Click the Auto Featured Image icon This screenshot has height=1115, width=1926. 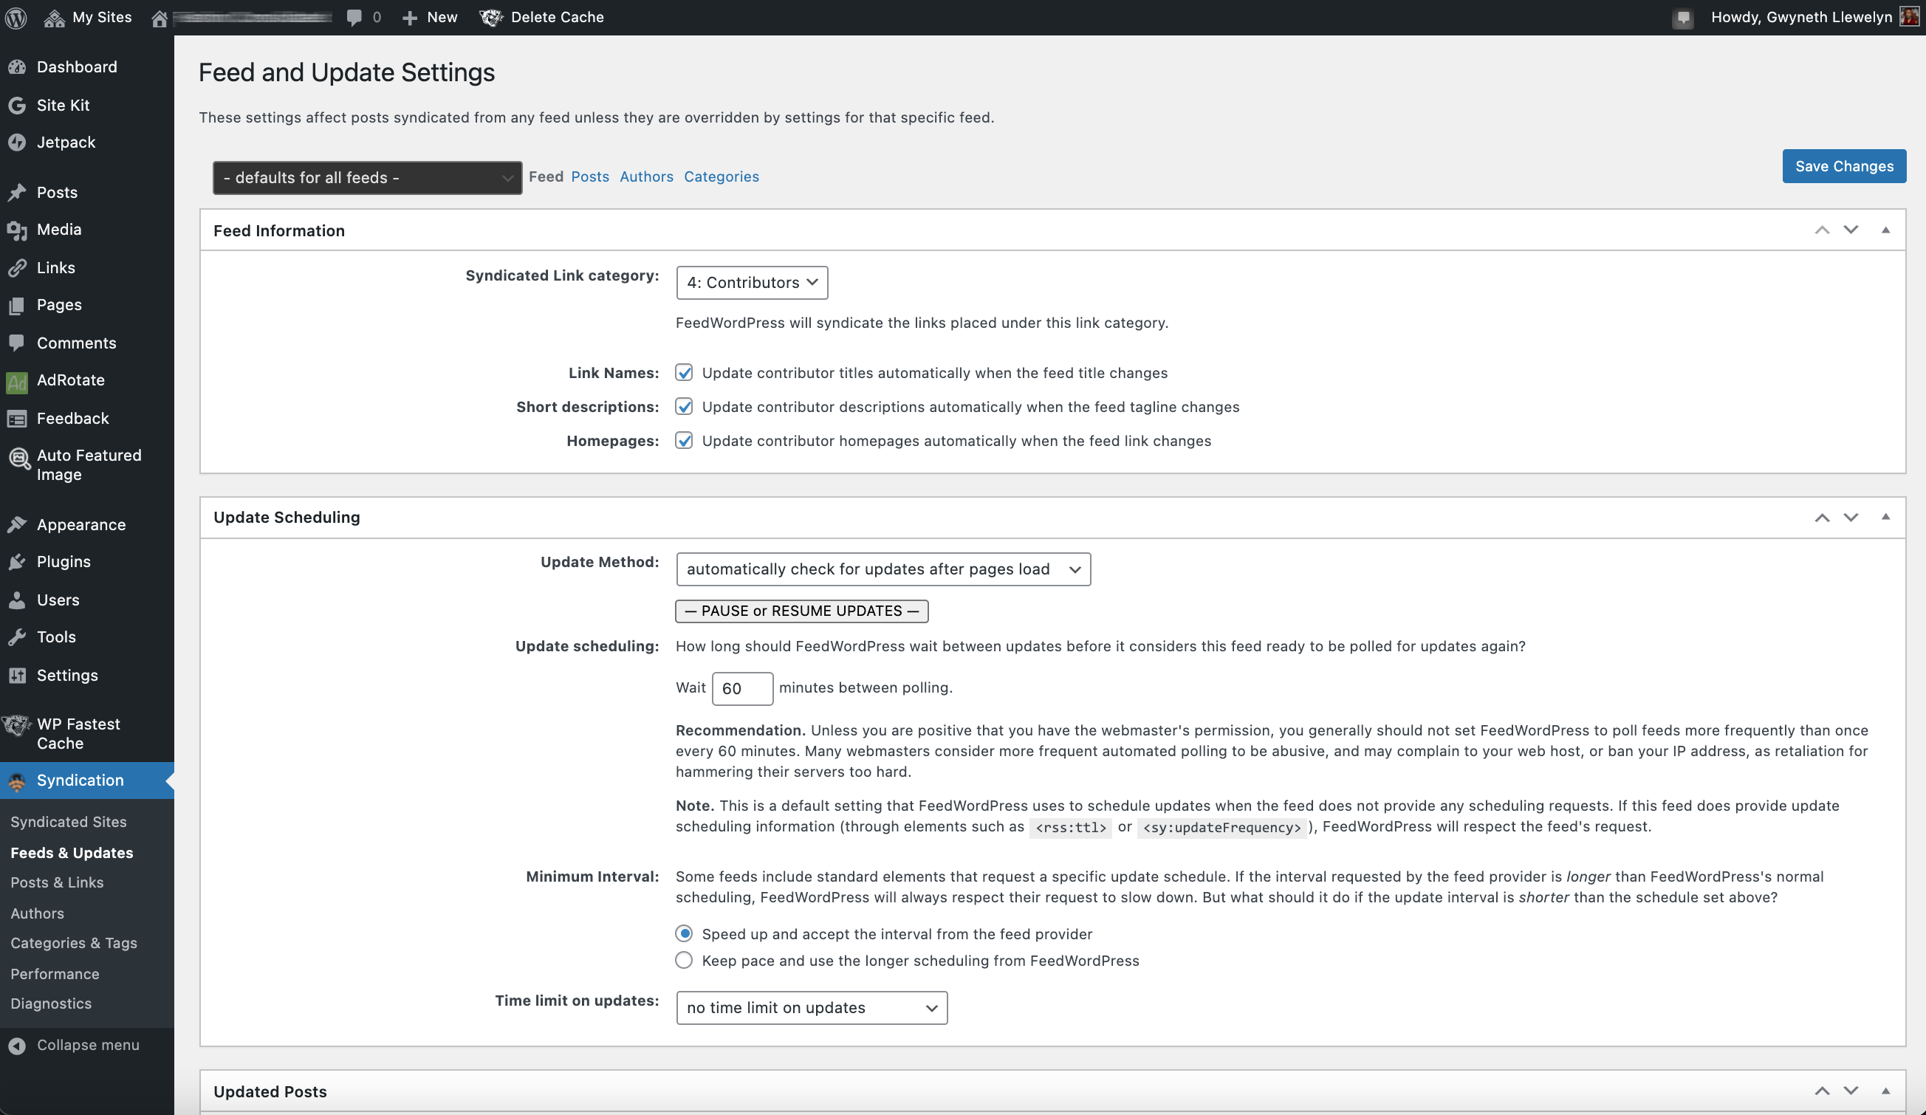coord(18,458)
